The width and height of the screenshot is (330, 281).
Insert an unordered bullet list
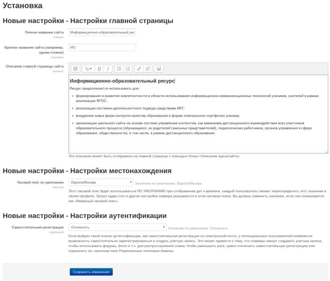click(x=119, y=69)
